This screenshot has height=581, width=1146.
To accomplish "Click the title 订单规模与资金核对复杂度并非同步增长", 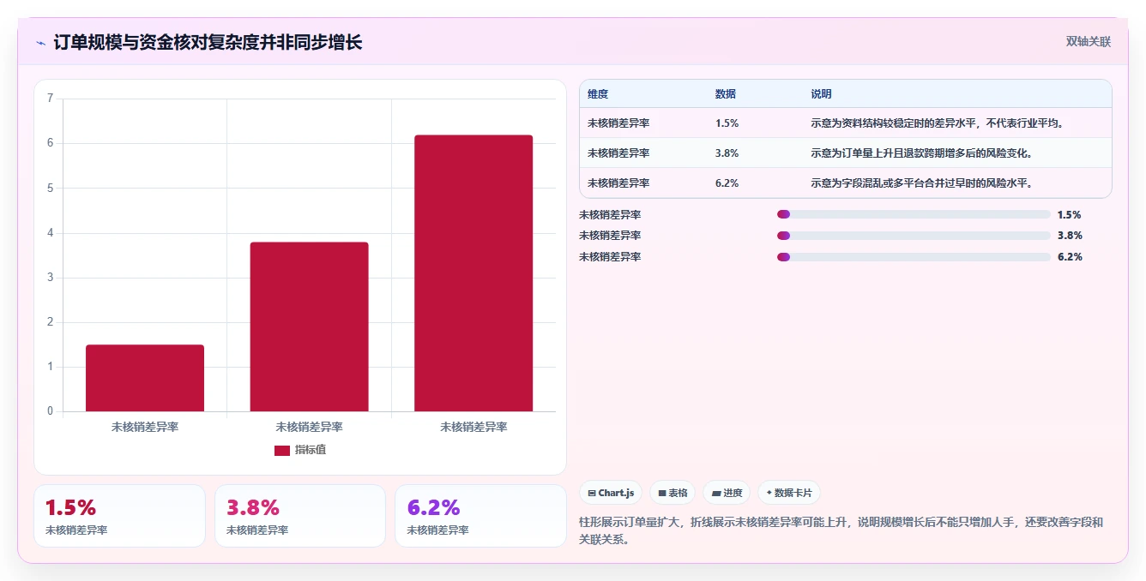I will [x=208, y=43].
